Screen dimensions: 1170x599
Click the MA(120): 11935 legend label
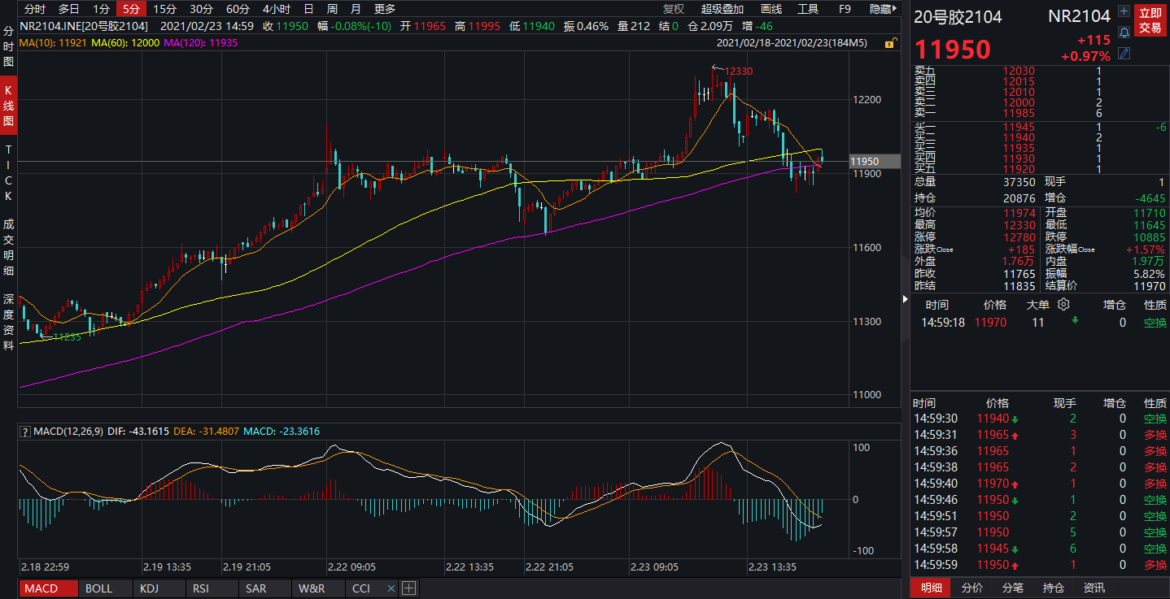point(202,42)
